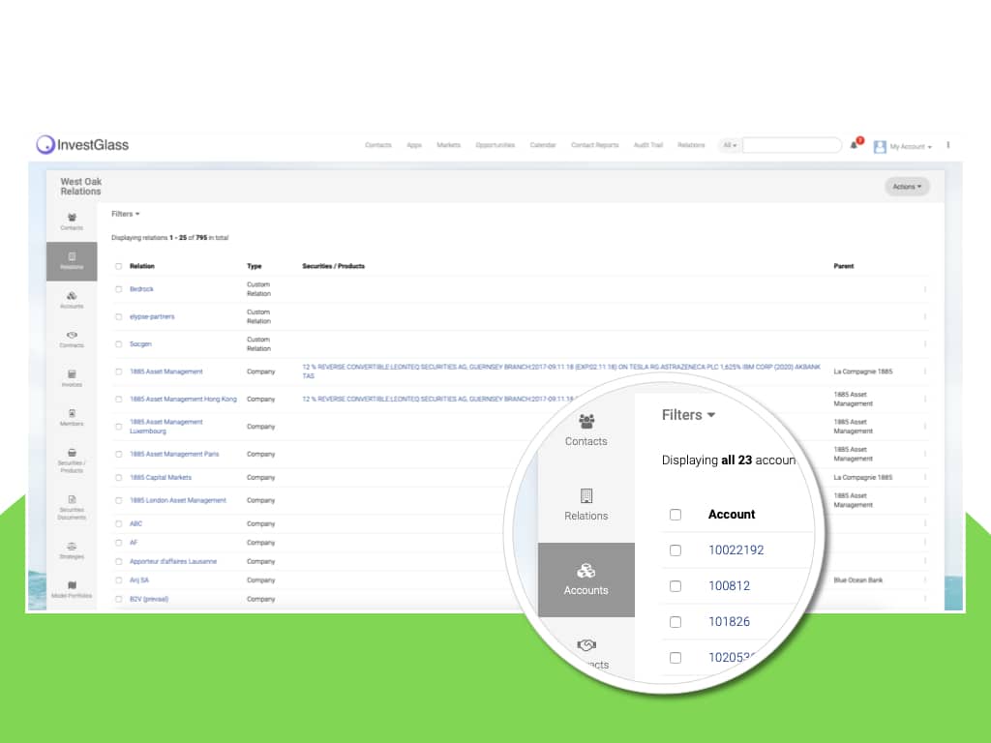Image resolution: width=991 pixels, height=743 pixels.
Task: Select the elypse-partners row checkbox
Action: [x=118, y=316]
